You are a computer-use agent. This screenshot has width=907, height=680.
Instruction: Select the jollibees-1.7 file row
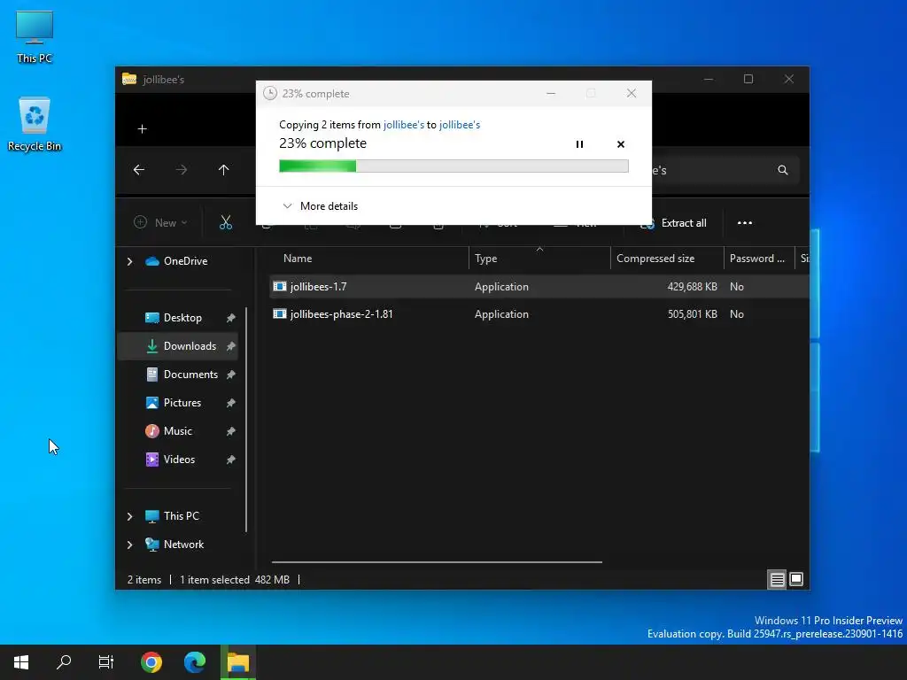coord(539,287)
